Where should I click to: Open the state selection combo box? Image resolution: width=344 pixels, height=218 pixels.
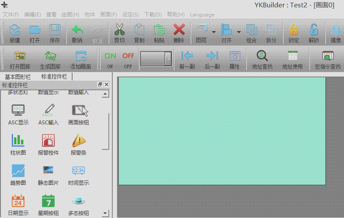168,59
